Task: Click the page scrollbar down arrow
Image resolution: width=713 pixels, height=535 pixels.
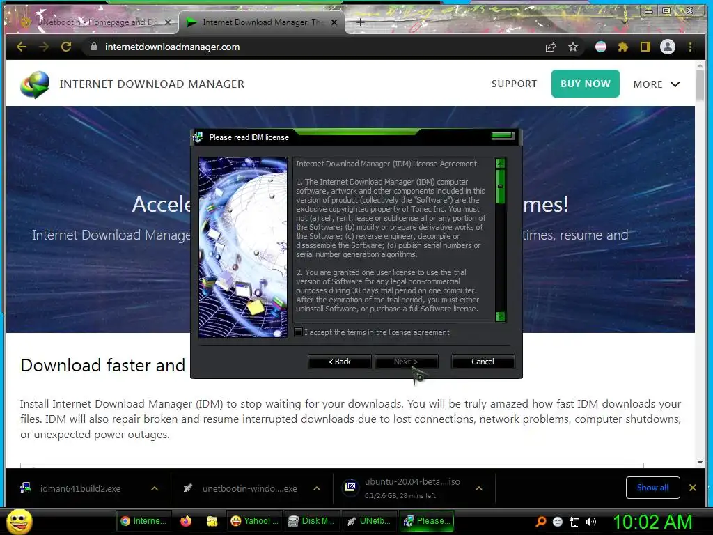Action: pos(700,463)
